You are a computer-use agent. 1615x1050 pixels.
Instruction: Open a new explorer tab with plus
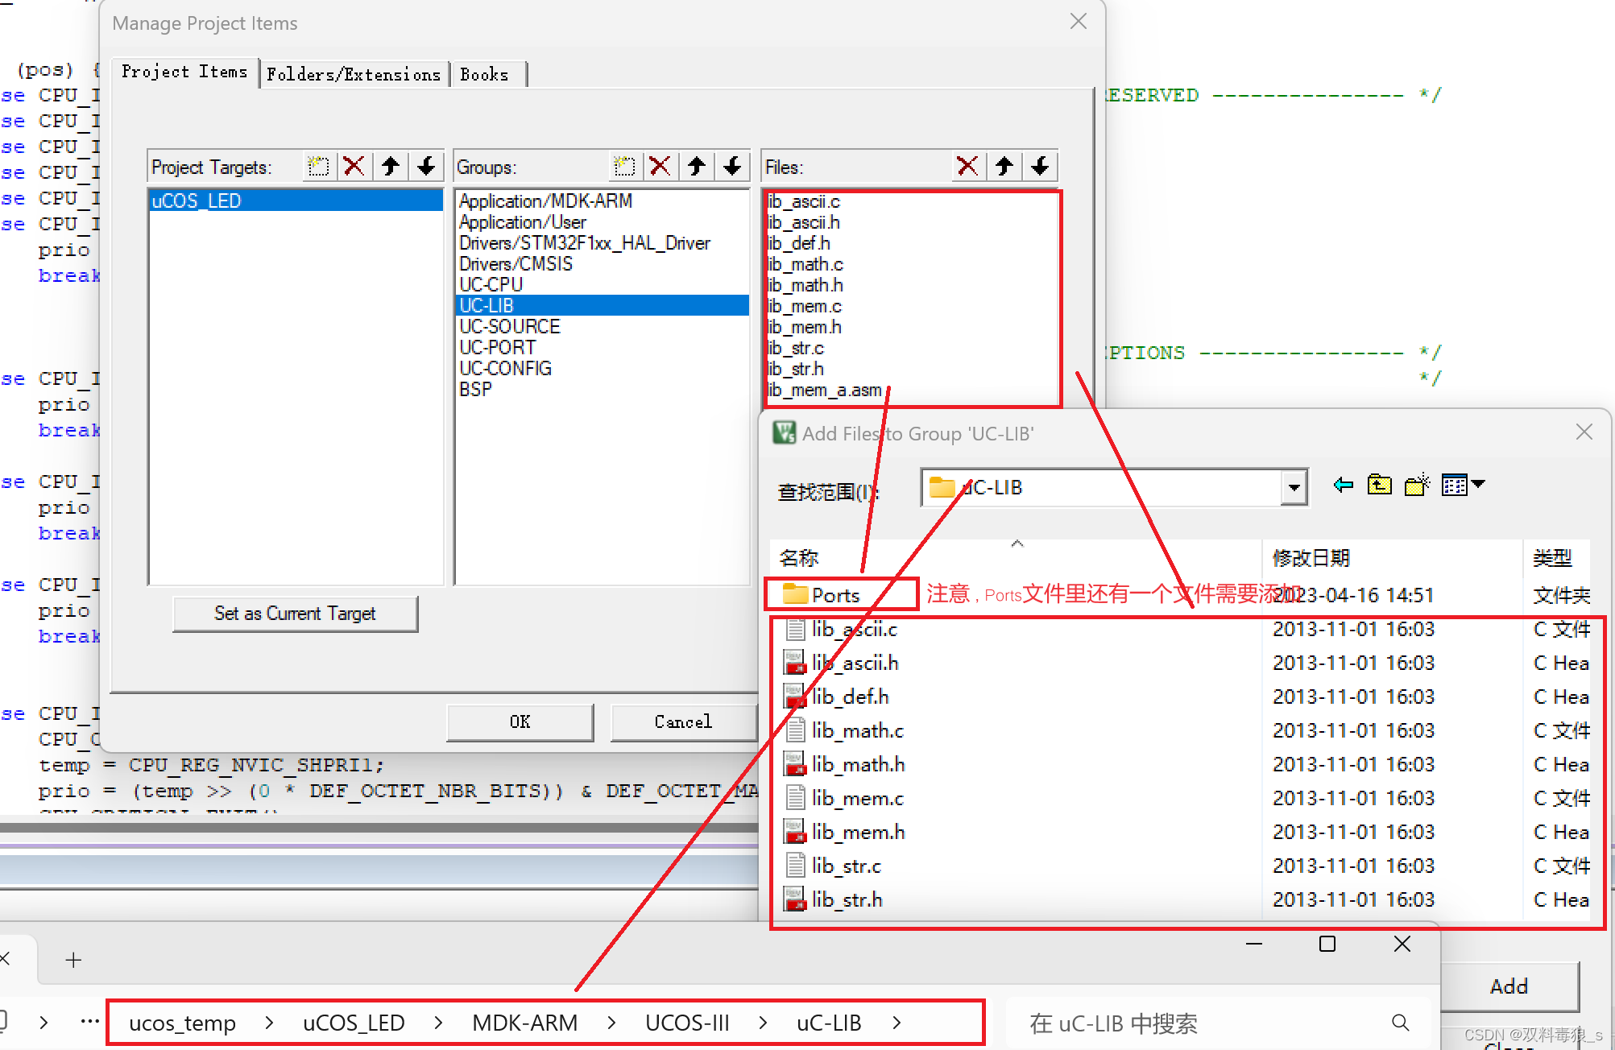(x=73, y=960)
